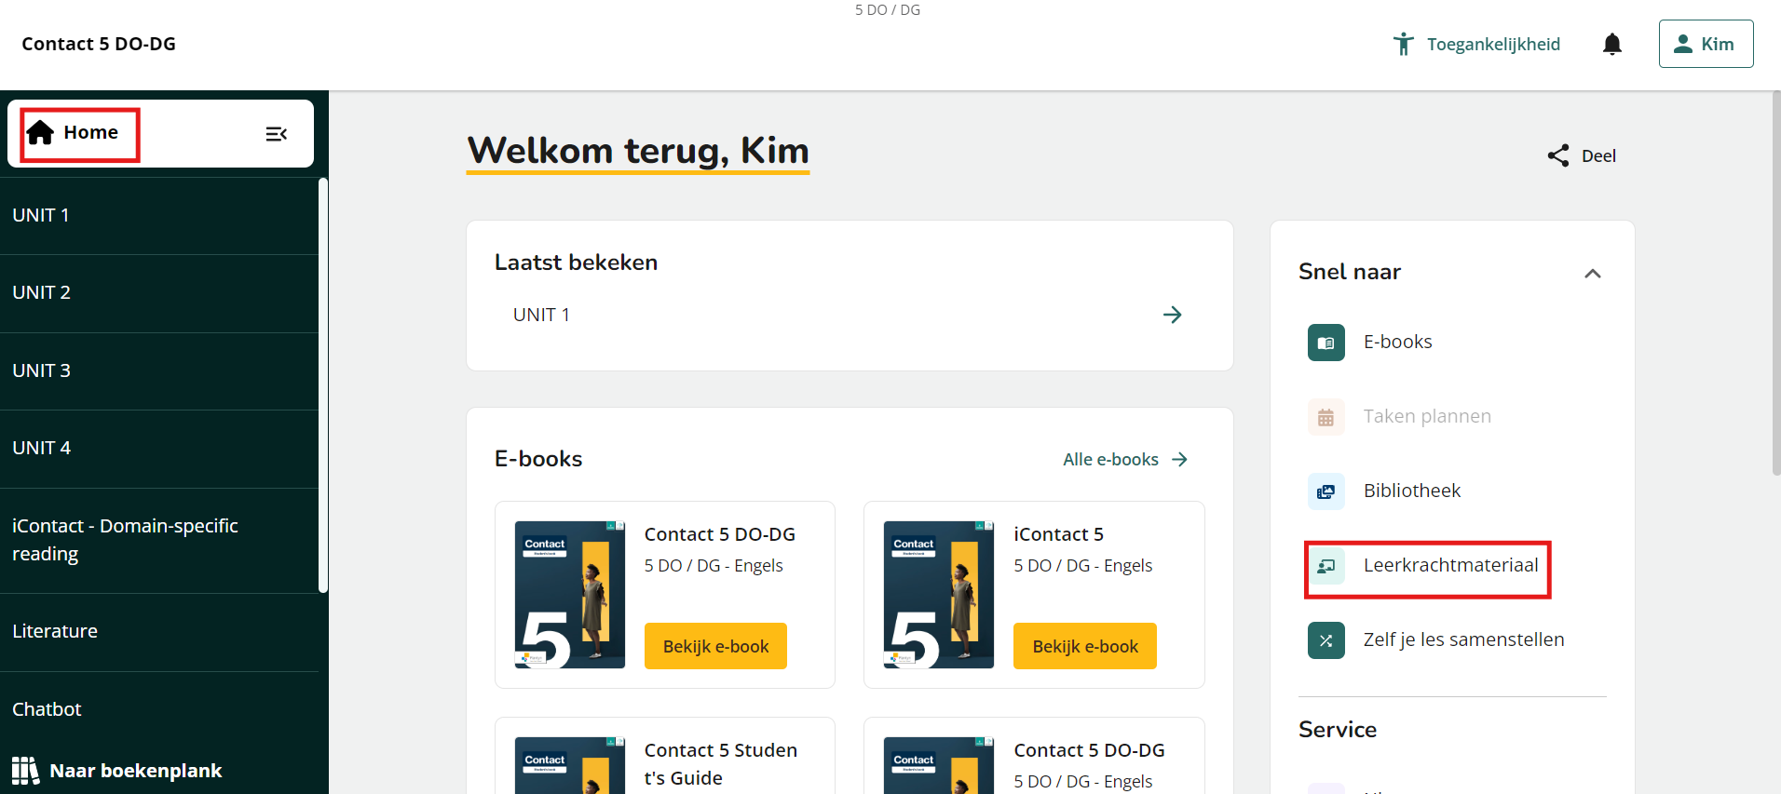The height and width of the screenshot is (794, 1781).
Task: Open Chatbot in the sidebar
Action: click(159, 709)
